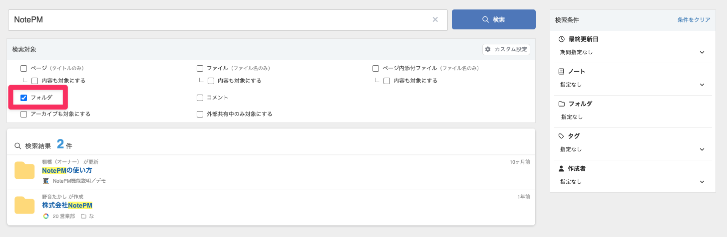
Task: Click the 条件をクリア link
Action: tap(694, 20)
